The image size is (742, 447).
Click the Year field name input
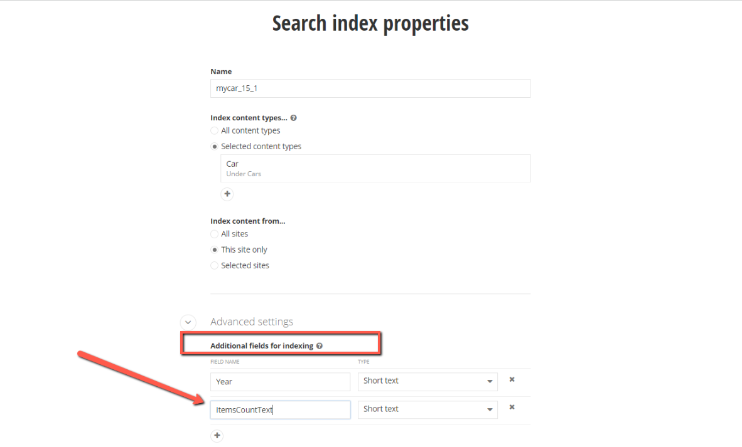tap(280, 382)
